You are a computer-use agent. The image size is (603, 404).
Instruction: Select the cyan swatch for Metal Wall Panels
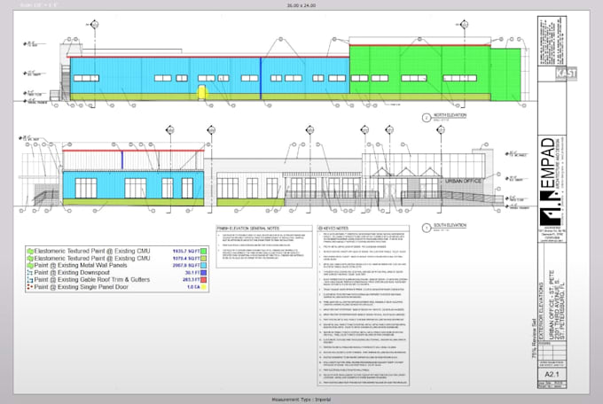pyautogui.click(x=204, y=266)
